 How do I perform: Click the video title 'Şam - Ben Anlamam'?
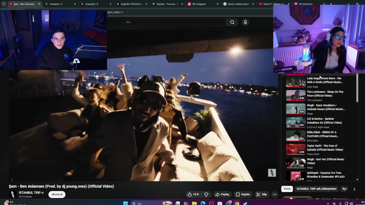click(61, 186)
